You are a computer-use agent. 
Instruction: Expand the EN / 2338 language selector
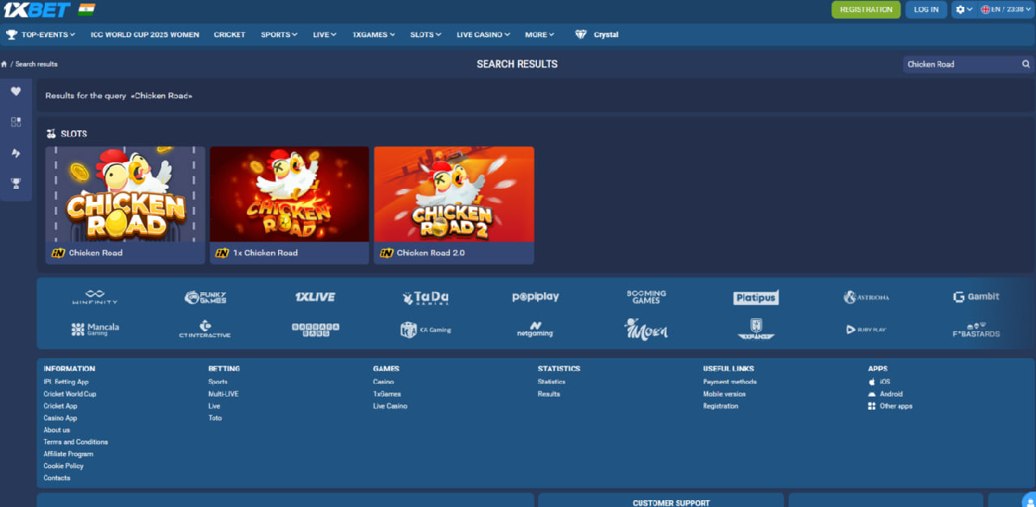click(1006, 9)
